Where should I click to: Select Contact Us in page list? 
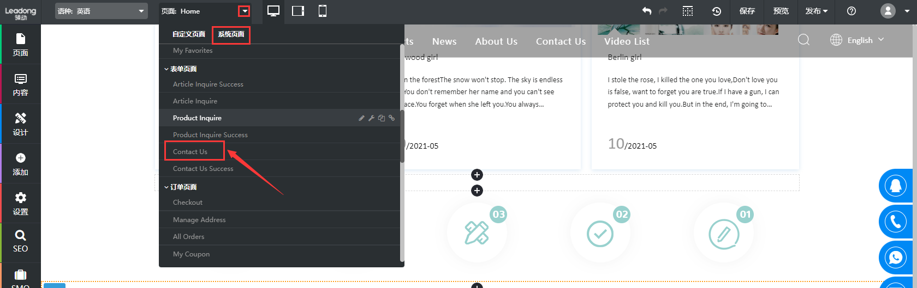click(x=190, y=152)
